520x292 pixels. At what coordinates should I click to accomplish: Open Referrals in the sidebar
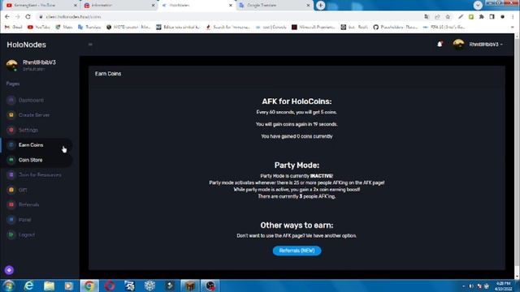coord(29,205)
